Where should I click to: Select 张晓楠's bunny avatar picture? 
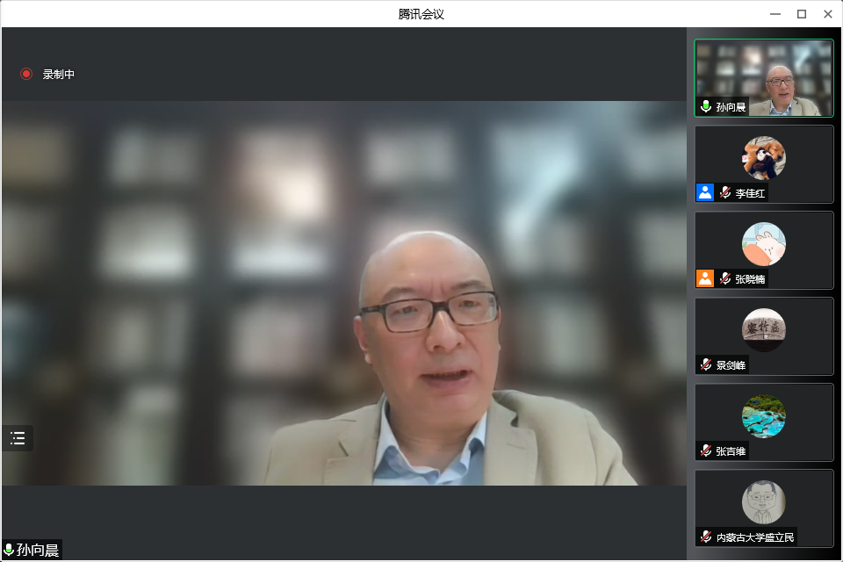point(763,244)
